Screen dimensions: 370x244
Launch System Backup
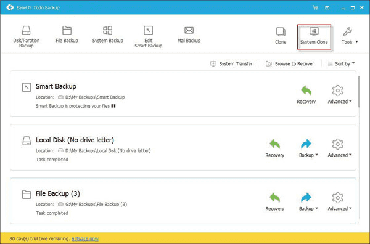(107, 35)
